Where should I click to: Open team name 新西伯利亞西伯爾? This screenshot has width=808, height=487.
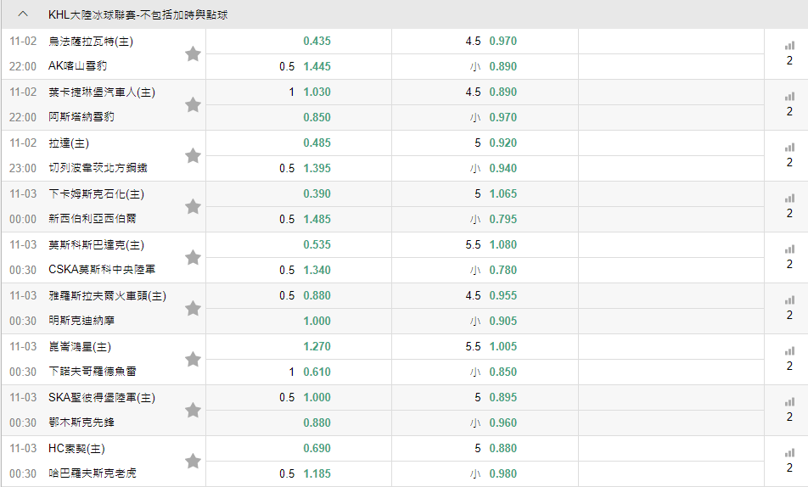click(93, 219)
